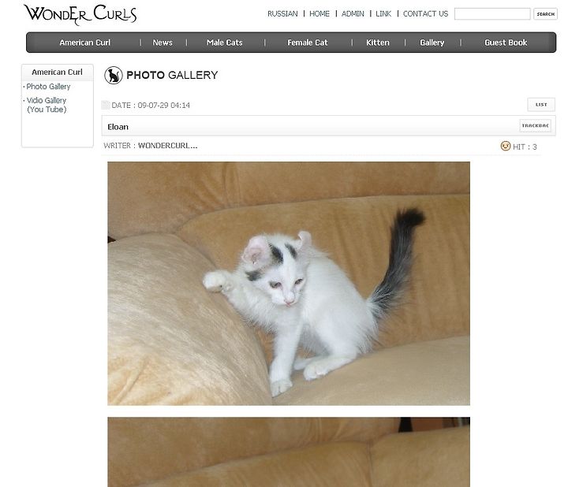Image resolution: width=568 pixels, height=487 pixels.
Task: Select Kitten in the navigation bar
Action: tap(377, 43)
